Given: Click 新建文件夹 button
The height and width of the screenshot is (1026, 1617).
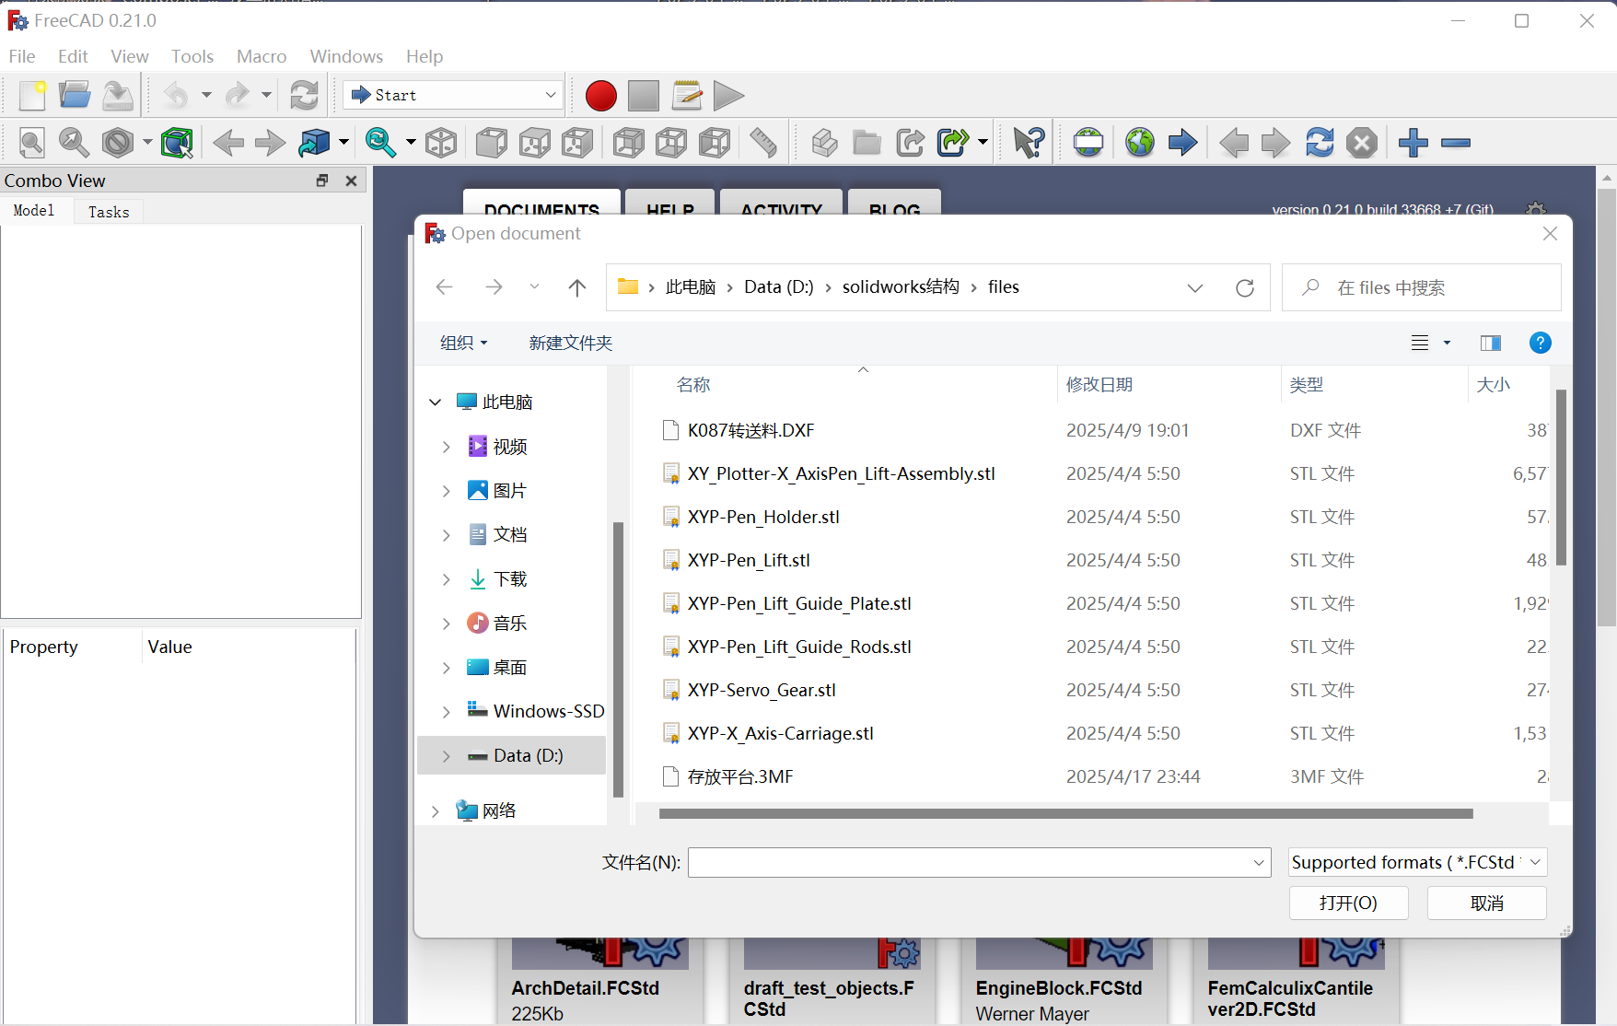Looking at the screenshot, I should [x=571, y=343].
